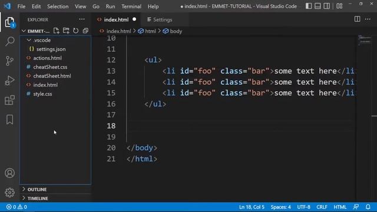
Task: Open the Run menu
Action: (x=110, y=6)
